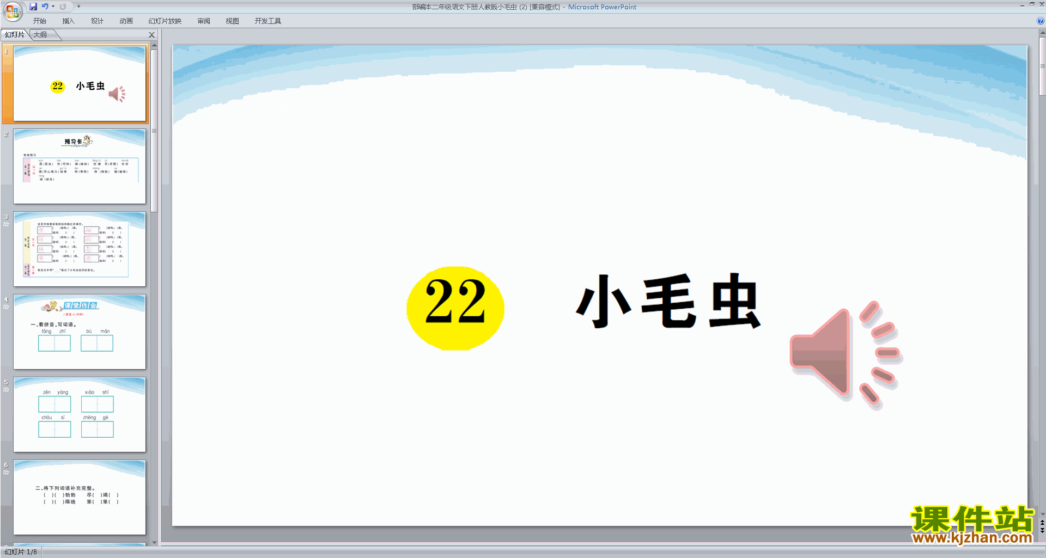Close the slide thumbnail pane
The width and height of the screenshot is (1046, 558).
152,35
